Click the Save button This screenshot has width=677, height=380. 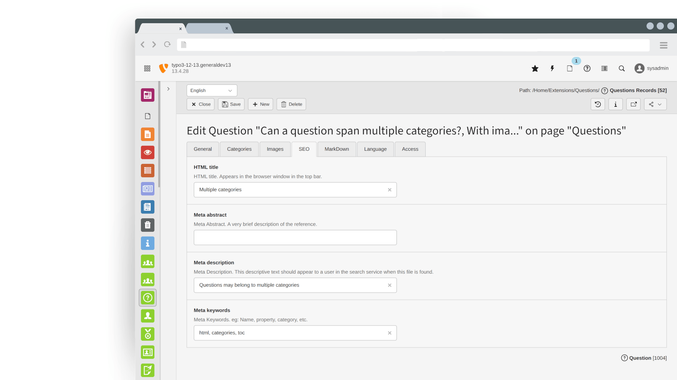(231, 104)
